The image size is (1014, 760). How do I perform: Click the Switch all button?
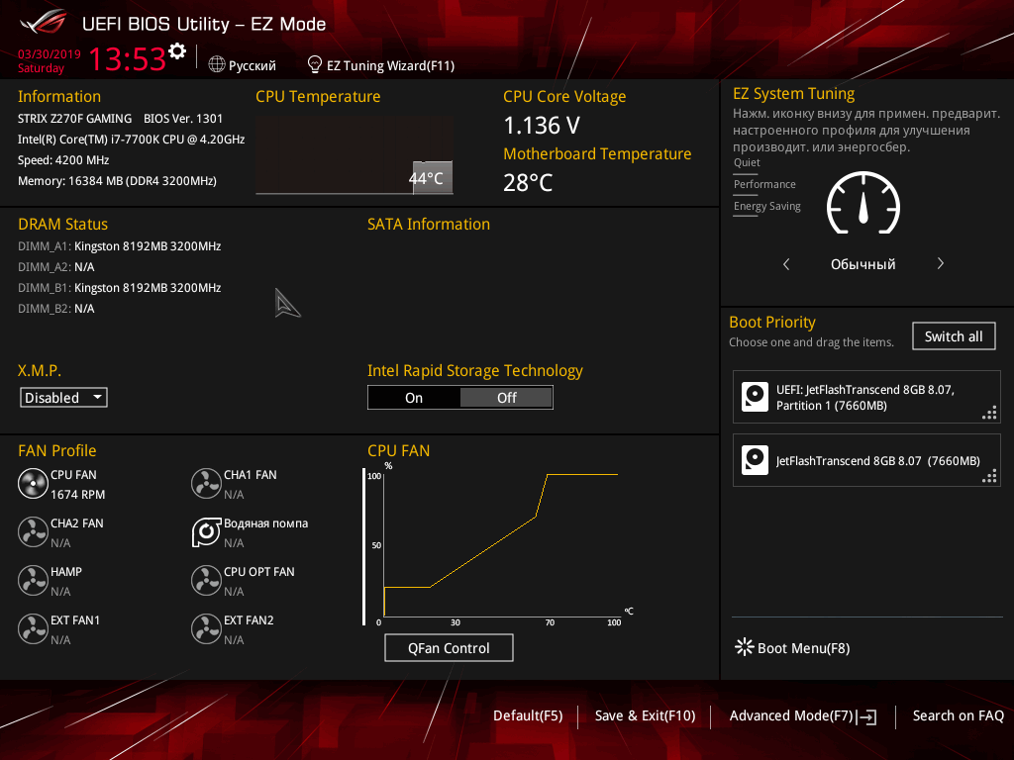[x=954, y=336]
